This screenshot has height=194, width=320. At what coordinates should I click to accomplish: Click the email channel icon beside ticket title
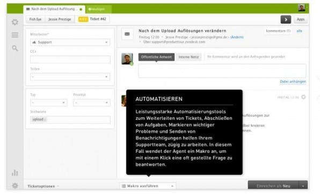pyautogui.click(x=127, y=34)
